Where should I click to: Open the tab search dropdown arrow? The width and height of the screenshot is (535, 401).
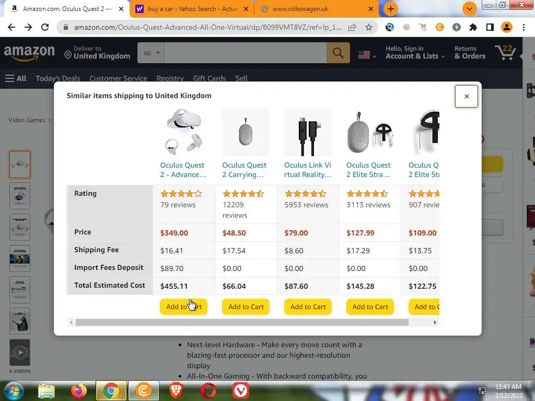pyautogui.click(x=470, y=9)
